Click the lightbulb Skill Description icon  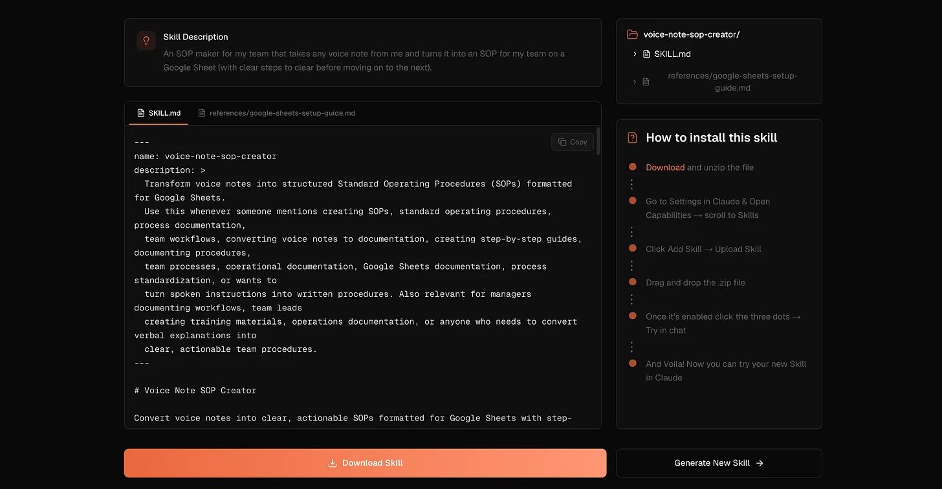point(146,41)
